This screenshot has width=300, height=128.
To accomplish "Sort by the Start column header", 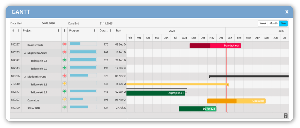I will pos(118,30).
